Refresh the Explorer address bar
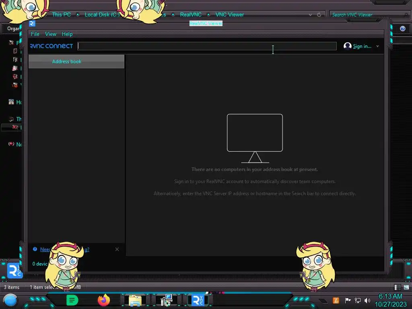 (x=319, y=15)
